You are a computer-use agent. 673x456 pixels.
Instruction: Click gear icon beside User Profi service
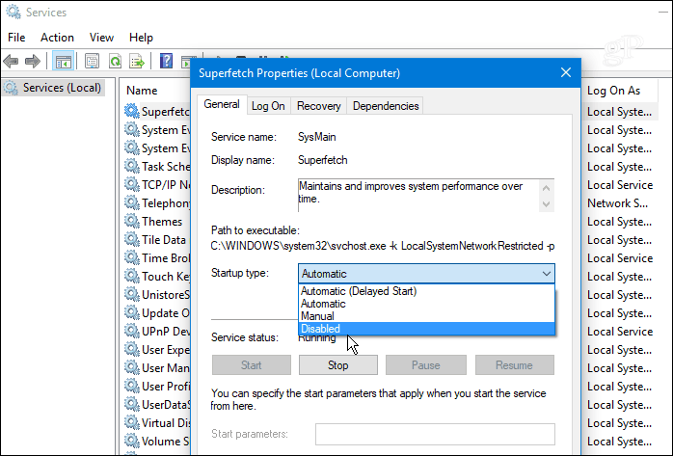click(x=132, y=386)
